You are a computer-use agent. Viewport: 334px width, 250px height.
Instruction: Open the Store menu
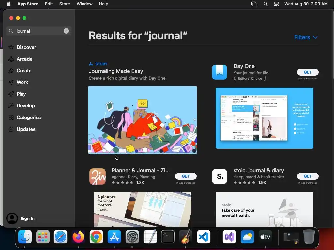click(x=65, y=4)
